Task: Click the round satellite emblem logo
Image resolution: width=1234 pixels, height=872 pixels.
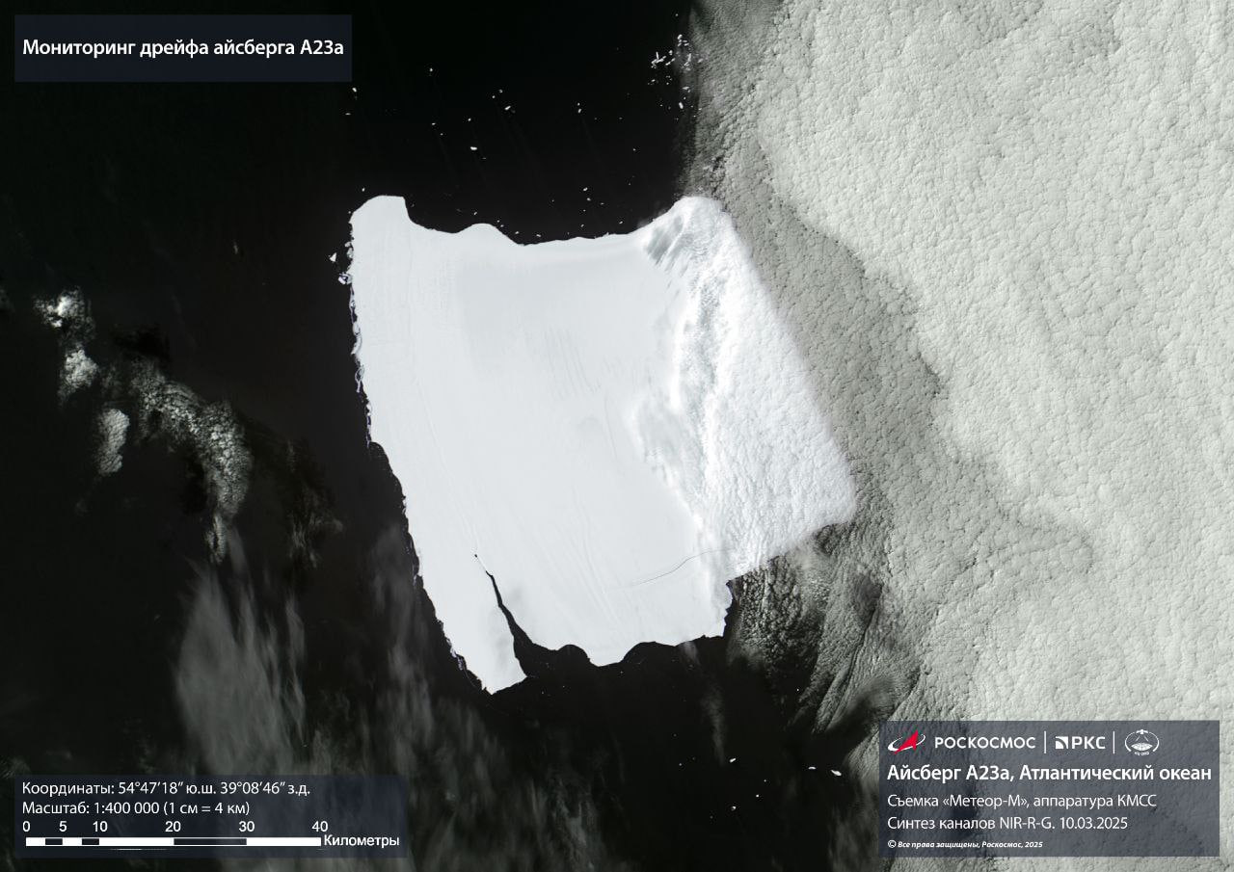Action: coord(1141,742)
